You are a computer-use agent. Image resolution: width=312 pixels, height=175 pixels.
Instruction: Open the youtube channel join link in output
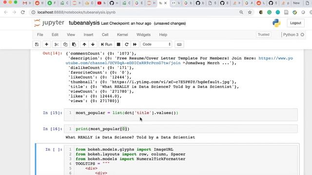(179, 60)
